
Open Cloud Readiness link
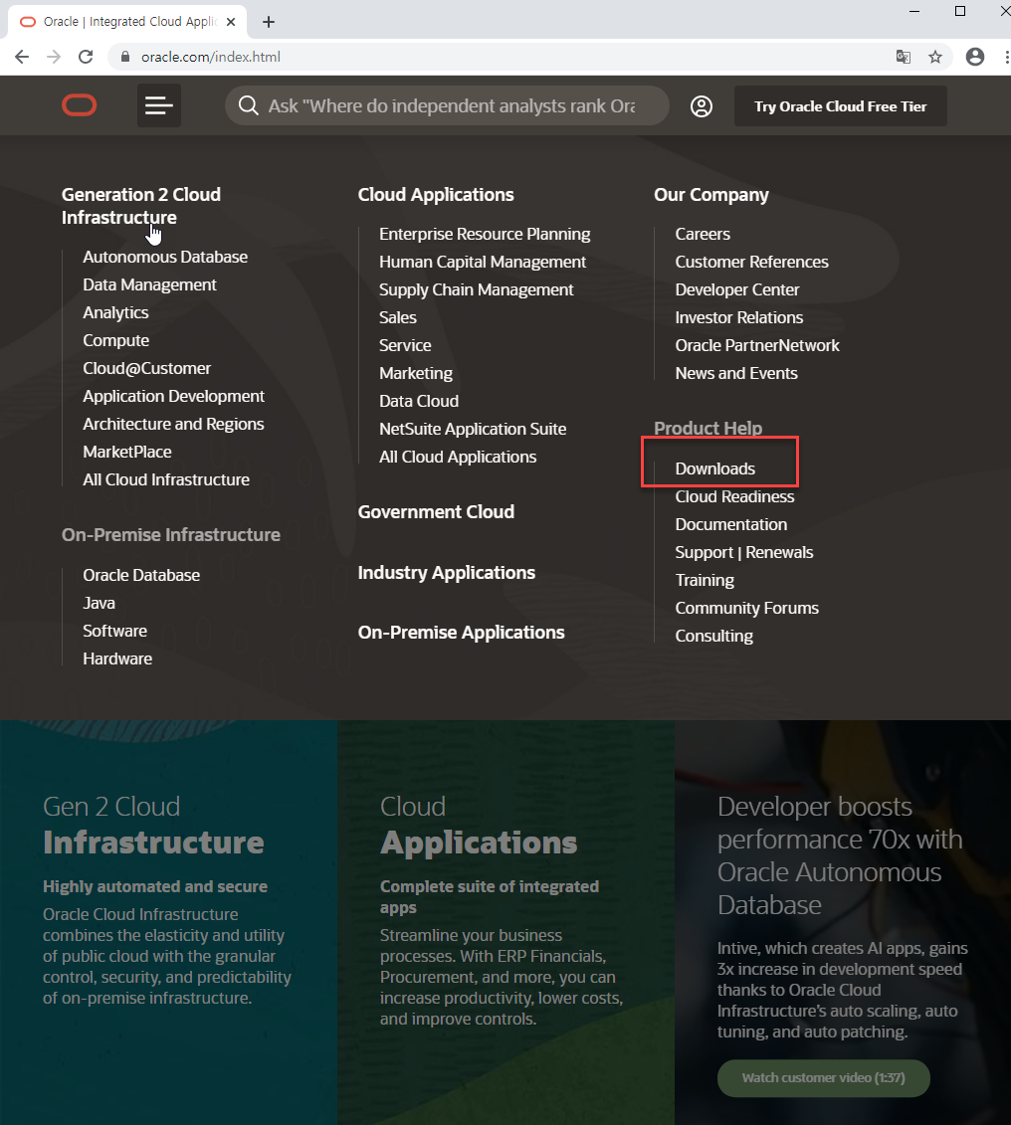734,496
